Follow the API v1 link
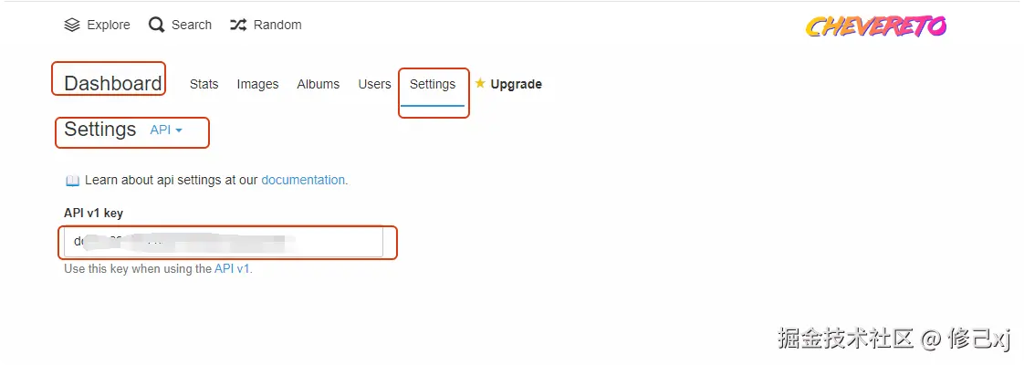Viewport: 1024px width, 365px height. point(232,269)
